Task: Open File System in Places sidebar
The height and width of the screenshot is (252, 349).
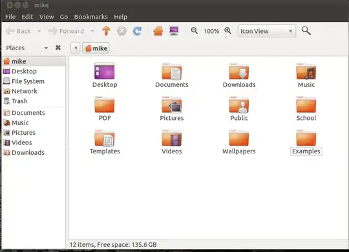Action: pyautogui.click(x=34, y=81)
